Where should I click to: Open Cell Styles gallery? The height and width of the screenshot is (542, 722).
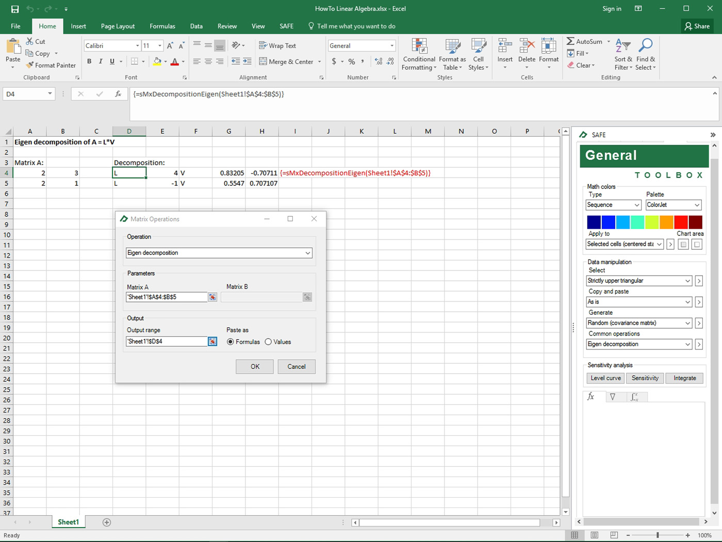pyautogui.click(x=479, y=46)
